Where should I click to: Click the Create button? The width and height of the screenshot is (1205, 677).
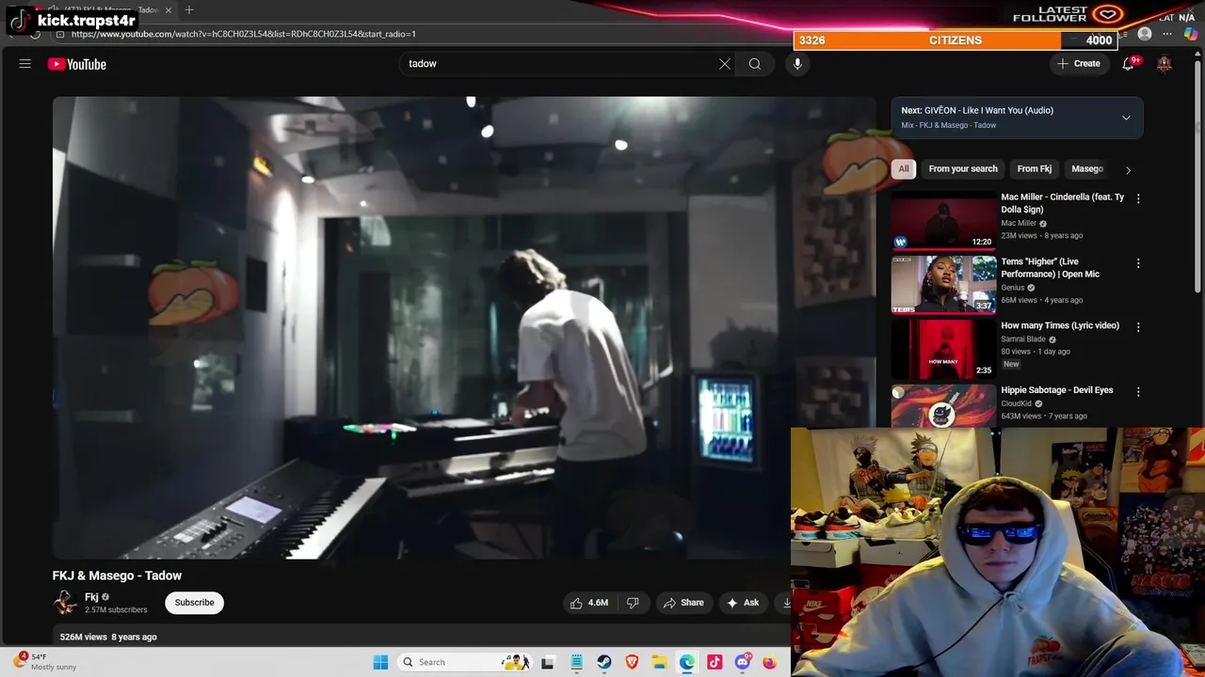coord(1079,64)
